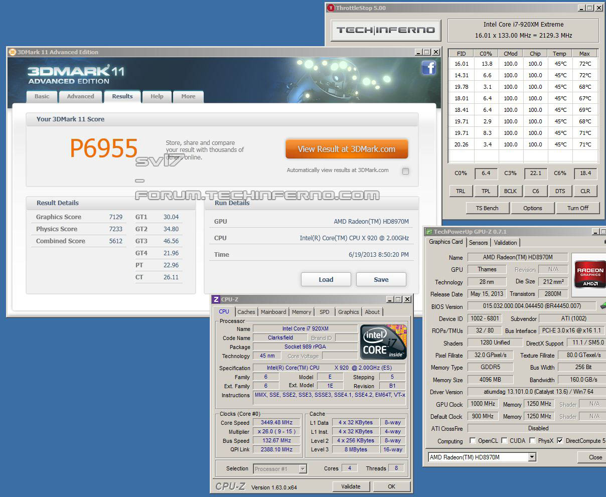The image size is (606, 497).
Task: Click the GPU Clock value field
Action: tap(483, 404)
